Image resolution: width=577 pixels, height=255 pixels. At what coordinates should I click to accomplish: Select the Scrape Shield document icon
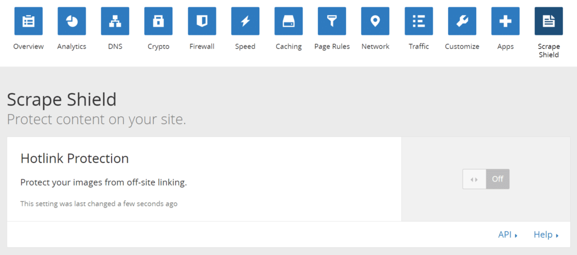pyautogui.click(x=548, y=21)
